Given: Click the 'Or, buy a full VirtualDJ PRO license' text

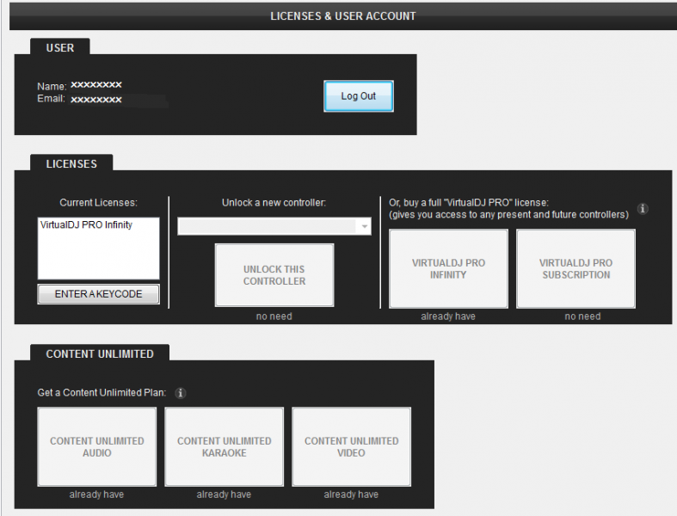Looking at the screenshot, I should click(x=469, y=202).
